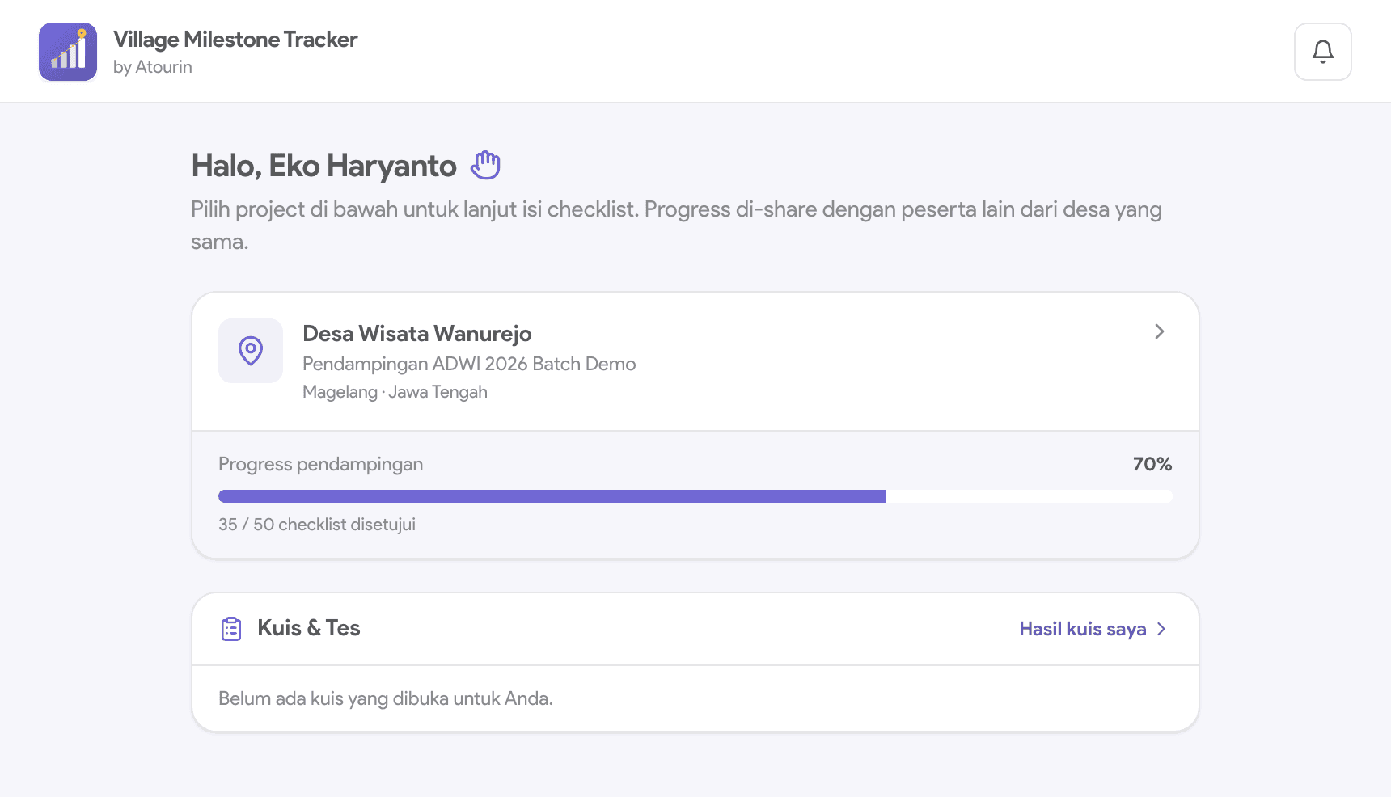Click the 70% progress value
The height and width of the screenshot is (797, 1391).
coord(1152,464)
